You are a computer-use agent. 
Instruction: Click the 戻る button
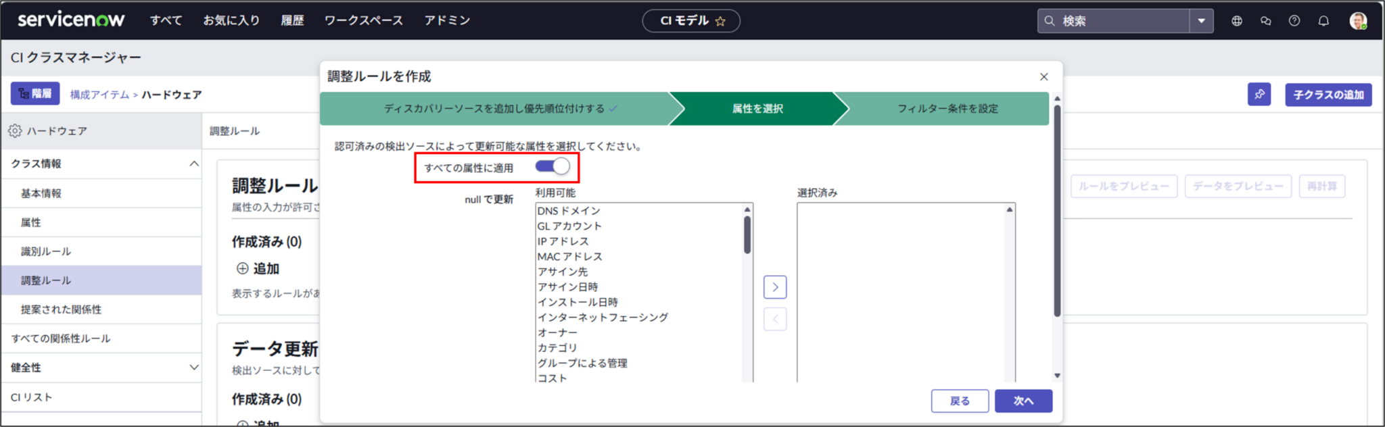tap(960, 401)
